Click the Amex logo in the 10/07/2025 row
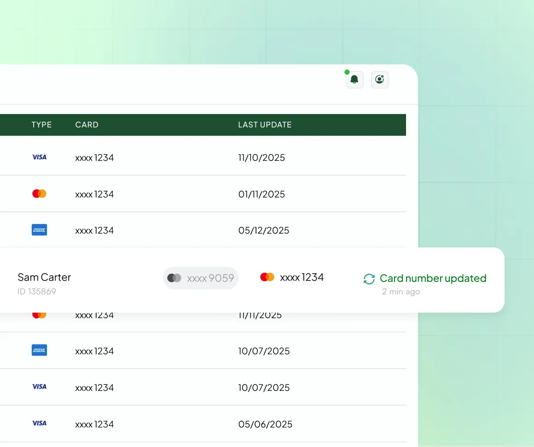The image size is (534, 447). [x=39, y=350]
